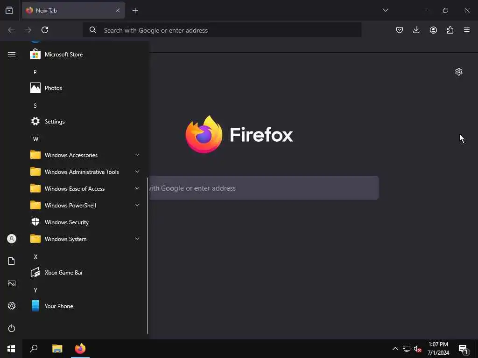The image size is (478, 358).
Task: Expand the Windows Administrative Tools folder
Action: [85, 172]
